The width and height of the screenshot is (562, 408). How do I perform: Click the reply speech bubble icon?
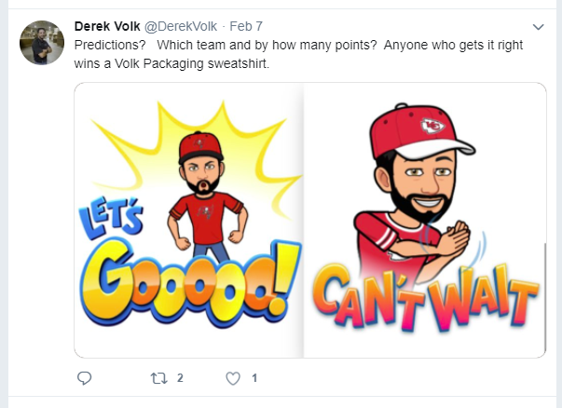click(85, 378)
